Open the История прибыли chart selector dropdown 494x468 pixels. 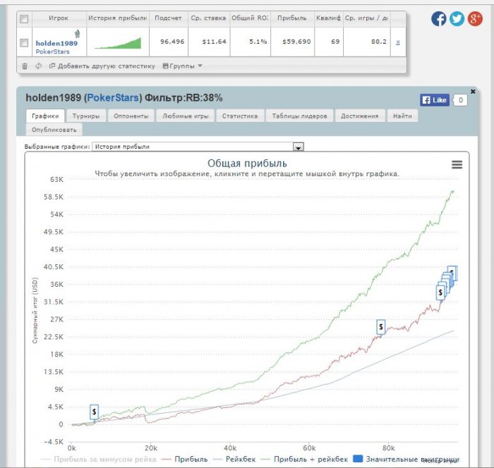(x=298, y=147)
